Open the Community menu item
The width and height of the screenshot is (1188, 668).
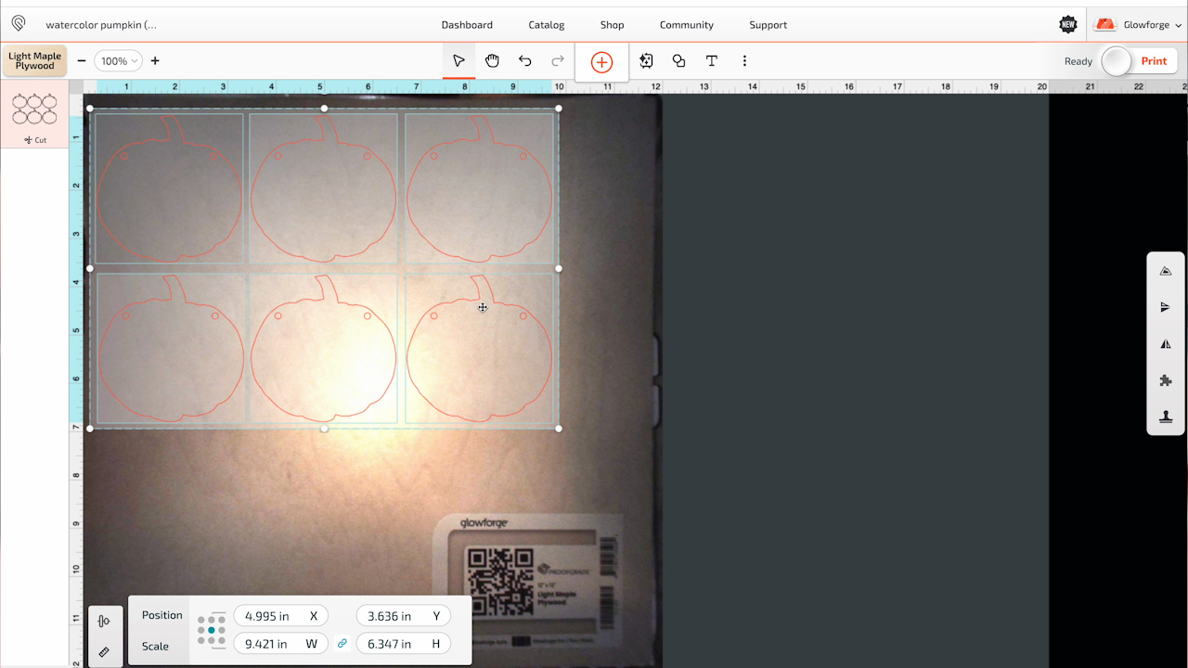[687, 25]
